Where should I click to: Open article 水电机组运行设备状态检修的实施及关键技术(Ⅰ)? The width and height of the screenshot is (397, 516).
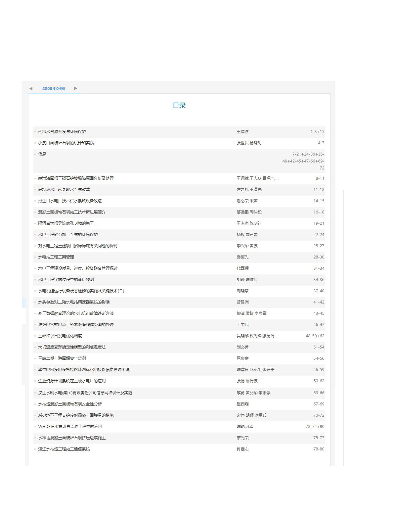point(81,291)
